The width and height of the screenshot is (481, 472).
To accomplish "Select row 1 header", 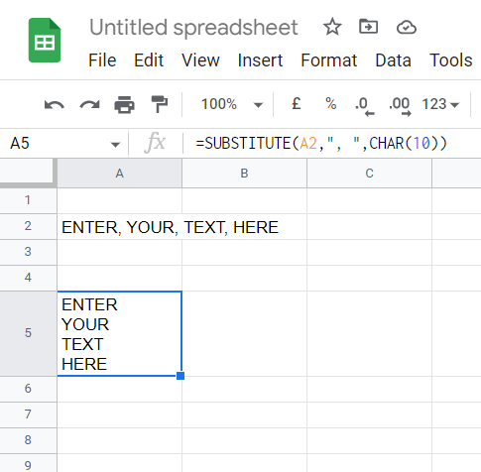I will click(28, 200).
